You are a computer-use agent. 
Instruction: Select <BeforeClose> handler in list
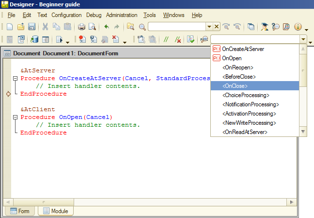(255, 77)
